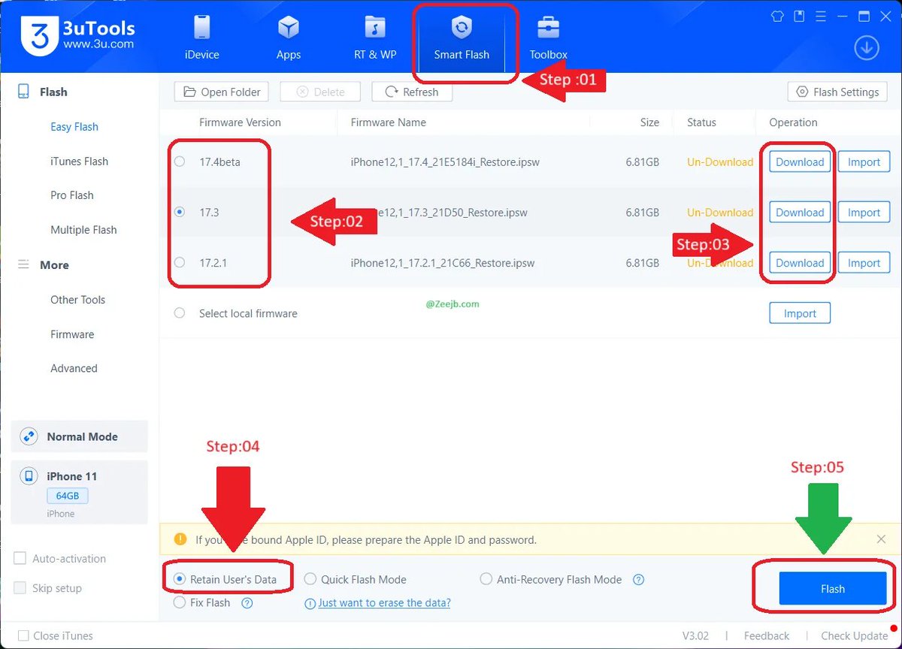Open Pro Flash in the sidebar
The height and width of the screenshot is (649, 902).
(x=72, y=195)
